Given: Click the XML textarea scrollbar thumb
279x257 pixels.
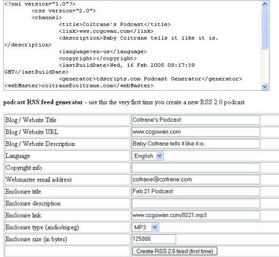Looking at the screenshot, I should pos(265,28).
